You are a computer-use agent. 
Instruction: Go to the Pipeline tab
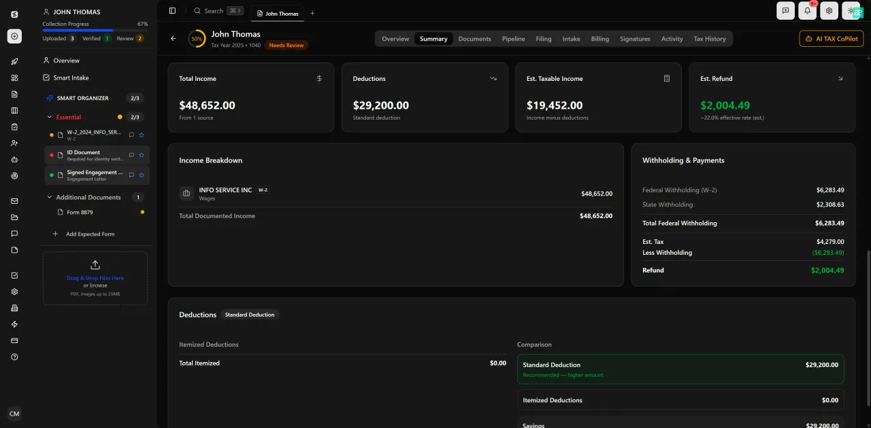pyautogui.click(x=514, y=39)
